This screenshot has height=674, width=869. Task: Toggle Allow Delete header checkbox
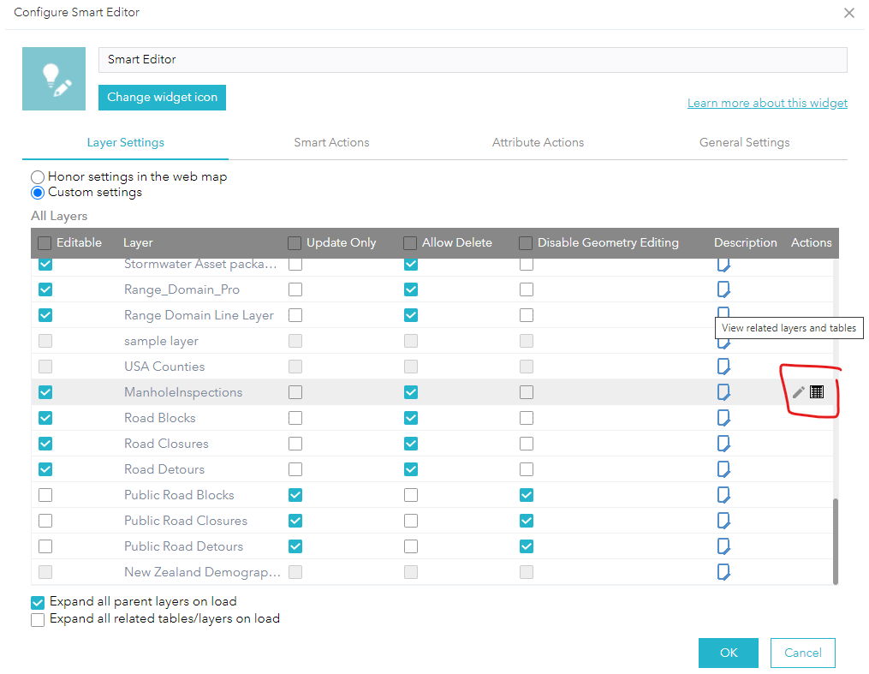pos(410,242)
